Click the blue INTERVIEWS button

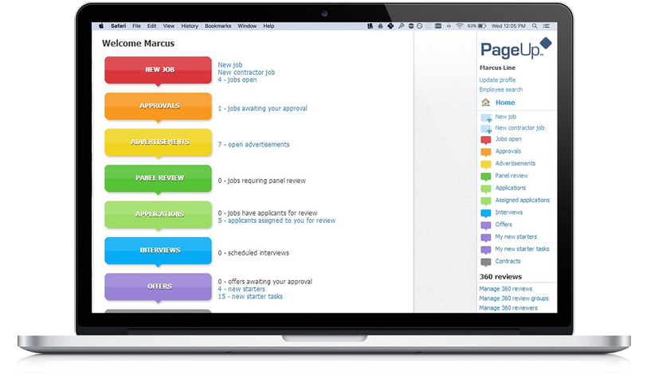coord(158,251)
